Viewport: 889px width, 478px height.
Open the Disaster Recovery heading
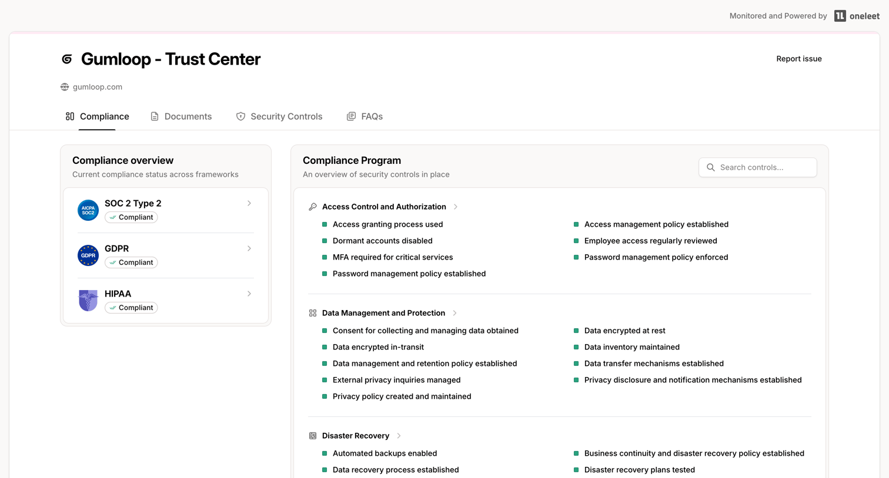pyautogui.click(x=356, y=436)
